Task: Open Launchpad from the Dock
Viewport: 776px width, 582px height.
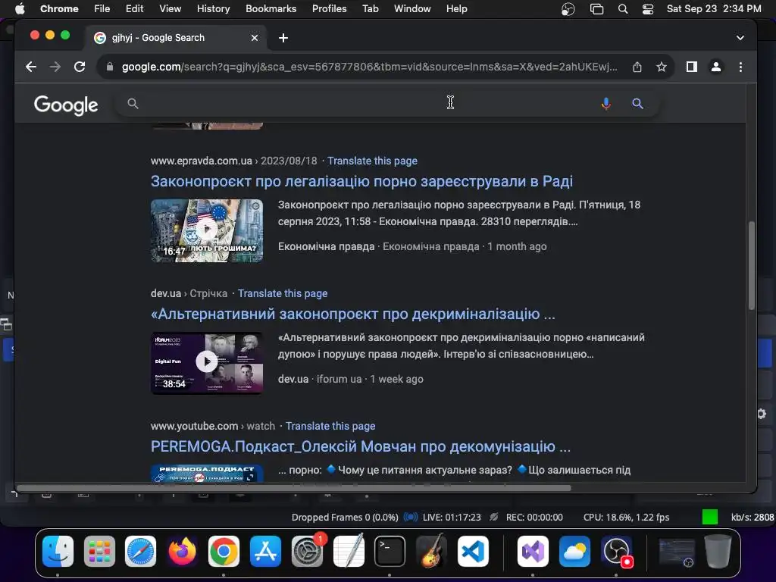Action: point(99,551)
